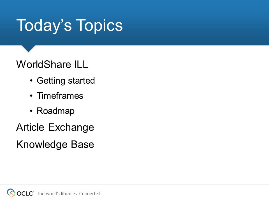This screenshot has height=202, width=269.
Task: Click the word Today's in title
Action: [x=44, y=26]
